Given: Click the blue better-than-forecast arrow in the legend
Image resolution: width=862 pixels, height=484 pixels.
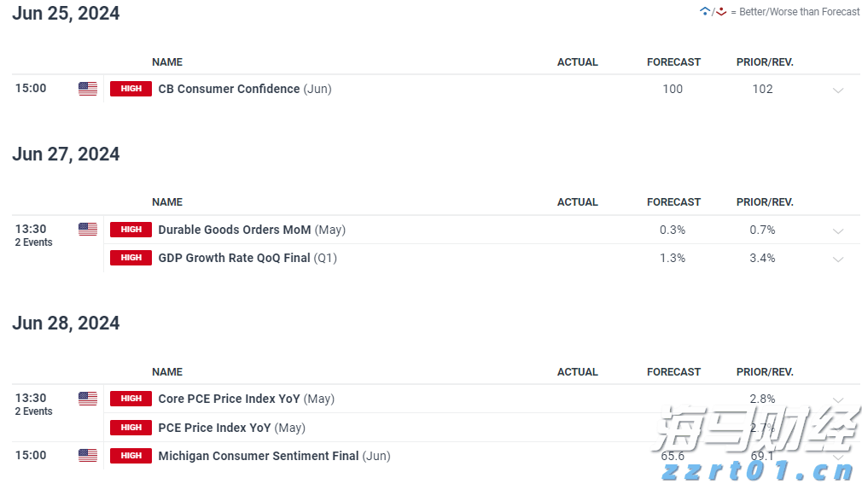Looking at the screenshot, I should coord(705,12).
